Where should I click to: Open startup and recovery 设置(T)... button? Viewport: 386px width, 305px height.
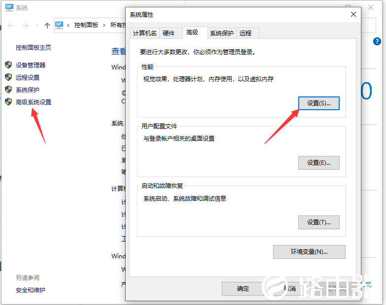[x=319, y=222]
